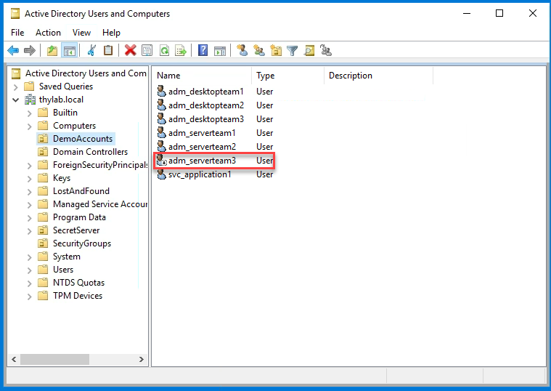
Task: Select the SecurityGroups container in tree
Action: click(x=81, y=243)
